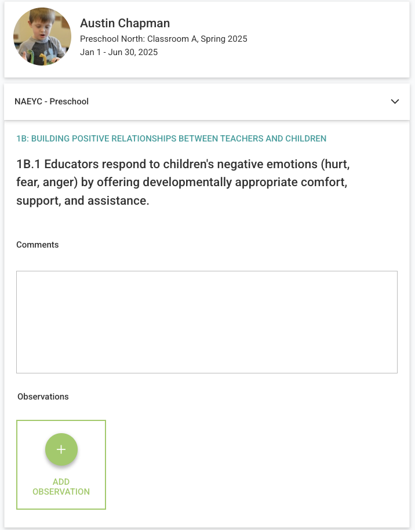Click the bottom edge of the add observation card
This screenshot has height=530, width=415.
pyautogui.click(x=61, y=508)
